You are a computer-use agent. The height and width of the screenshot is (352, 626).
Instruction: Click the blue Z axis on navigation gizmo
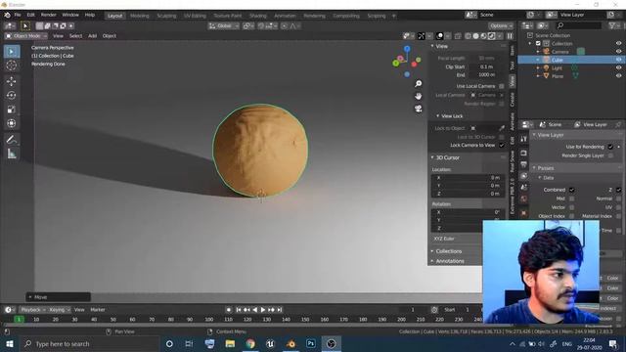coord(407,49)
